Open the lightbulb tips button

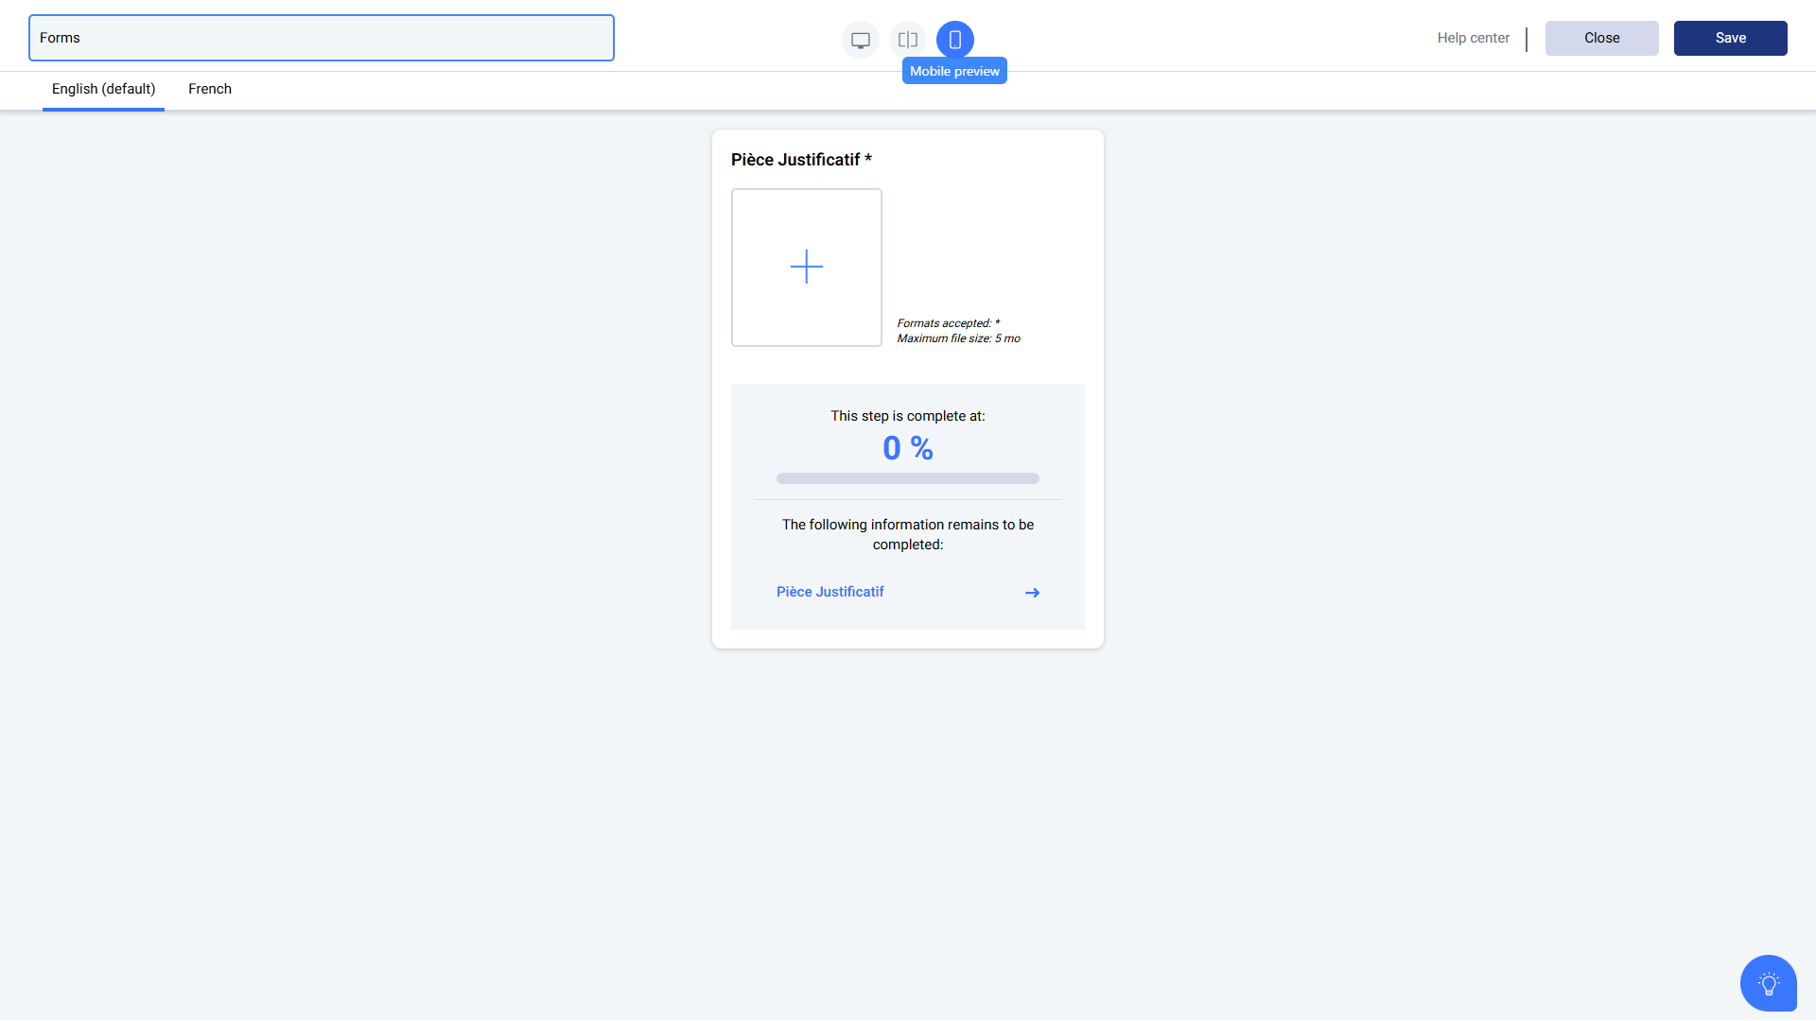coord(1768,983)
